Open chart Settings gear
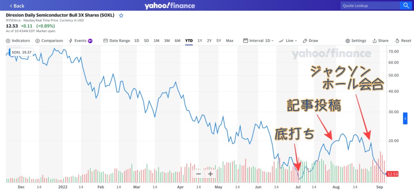 click(x=356, y=41)
